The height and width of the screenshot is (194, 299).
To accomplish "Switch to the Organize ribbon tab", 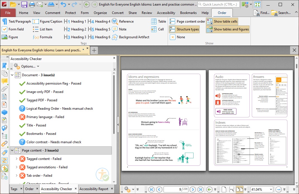I will click(100, 13).
